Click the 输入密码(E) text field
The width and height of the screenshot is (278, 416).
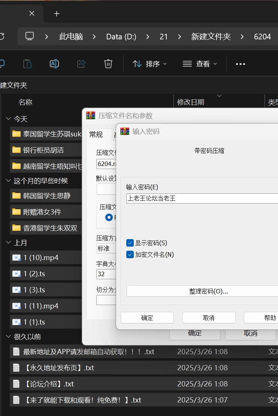(x=202, y=198)
